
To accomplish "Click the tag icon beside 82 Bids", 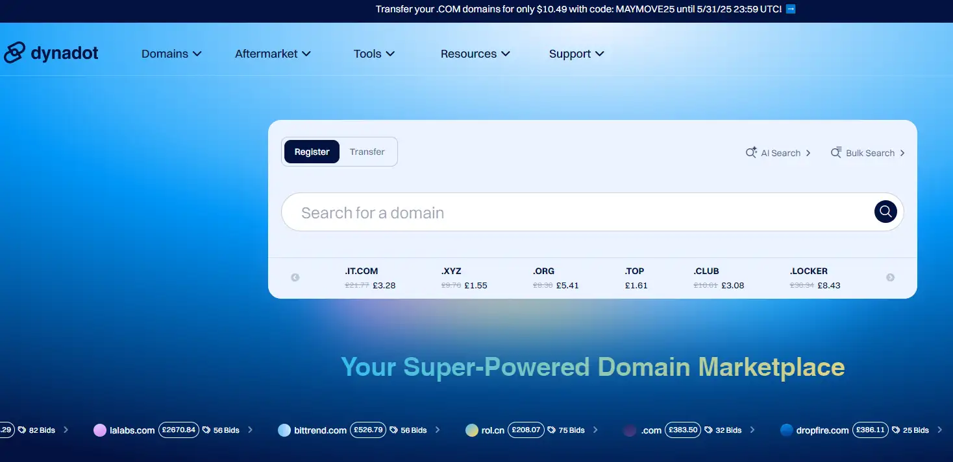I will tap(22, 430).
